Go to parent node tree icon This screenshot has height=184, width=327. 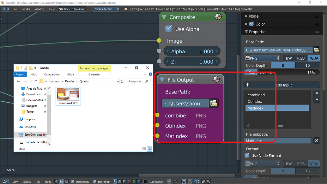[x=175, y=181]
